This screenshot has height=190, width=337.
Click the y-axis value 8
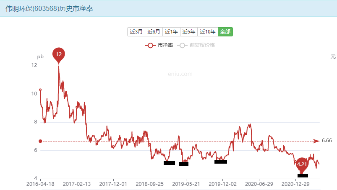tap(35, 122)
